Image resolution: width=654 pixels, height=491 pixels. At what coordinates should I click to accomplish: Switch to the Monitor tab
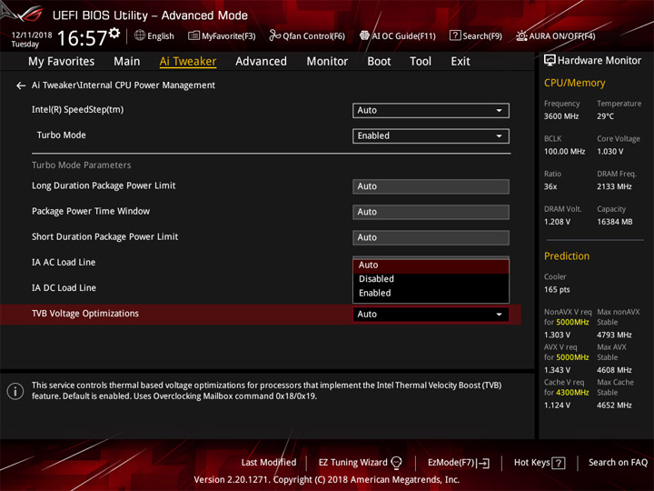click(x=327, y=62)
